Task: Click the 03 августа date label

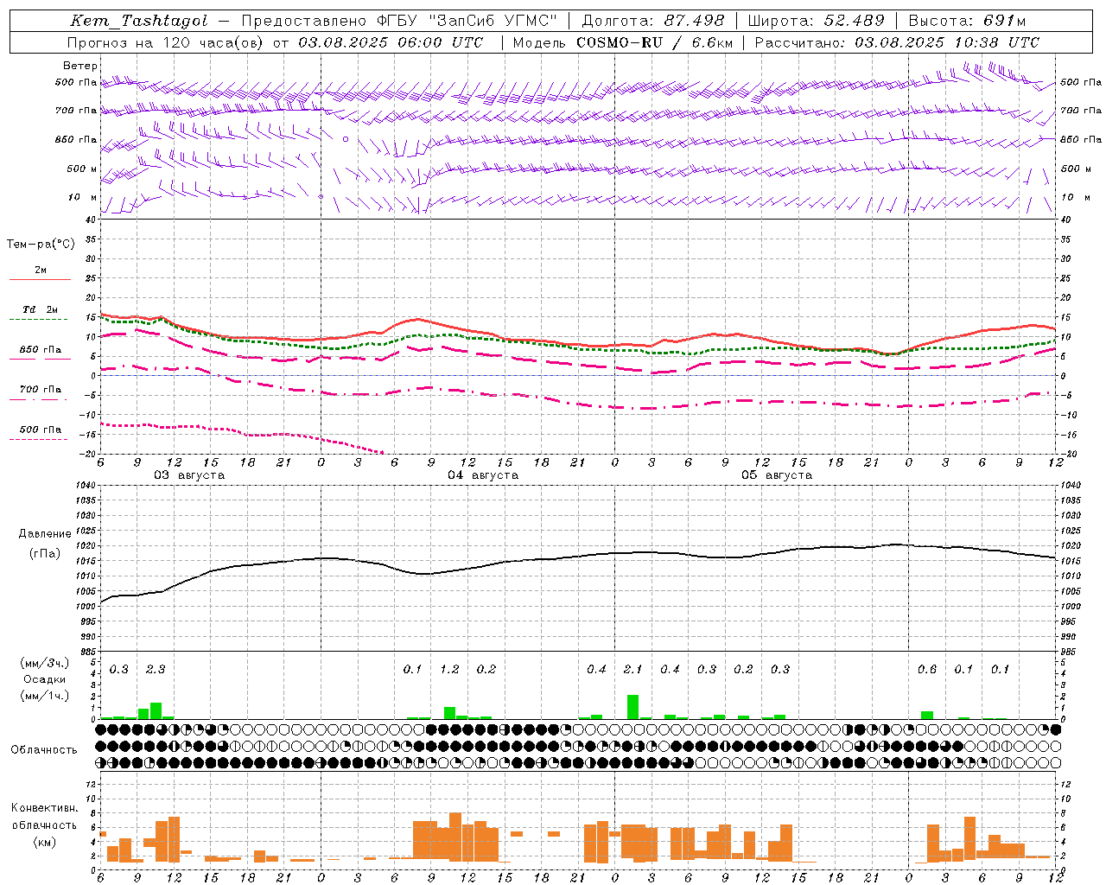Action: pyautogui.click(x=189, y=475)
